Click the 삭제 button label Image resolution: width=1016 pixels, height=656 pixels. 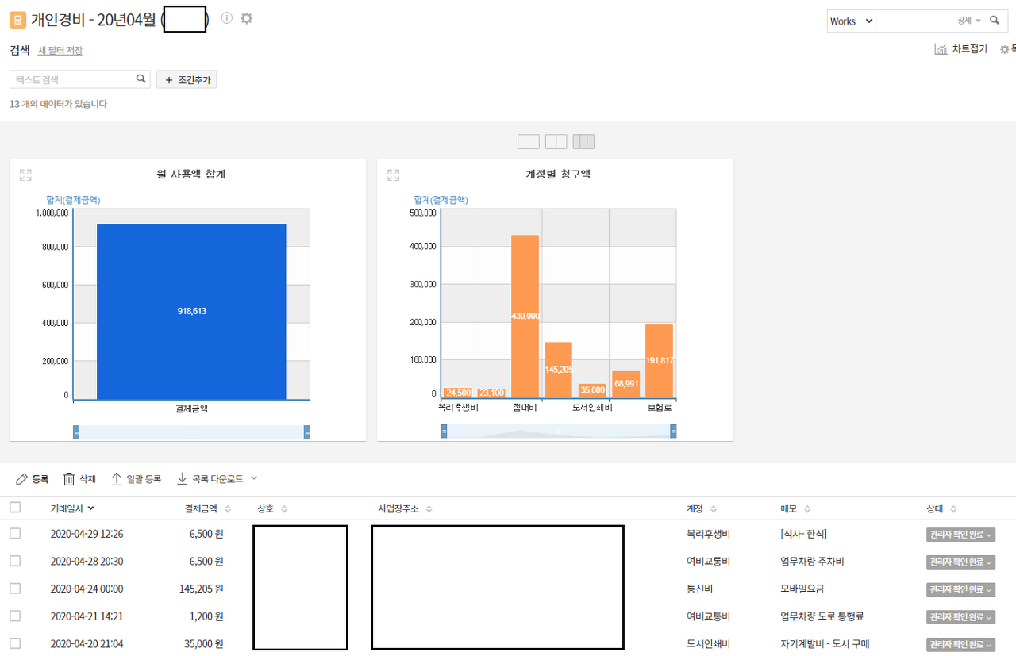(x=87, y=479)
